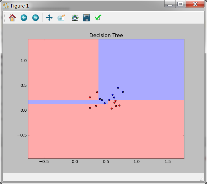
Task: Open figure options via green checkmark
Action: coord(98,18)
